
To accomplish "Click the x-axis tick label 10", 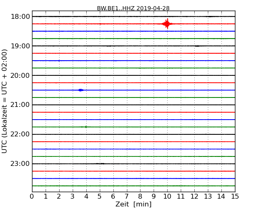I will 167,197.
